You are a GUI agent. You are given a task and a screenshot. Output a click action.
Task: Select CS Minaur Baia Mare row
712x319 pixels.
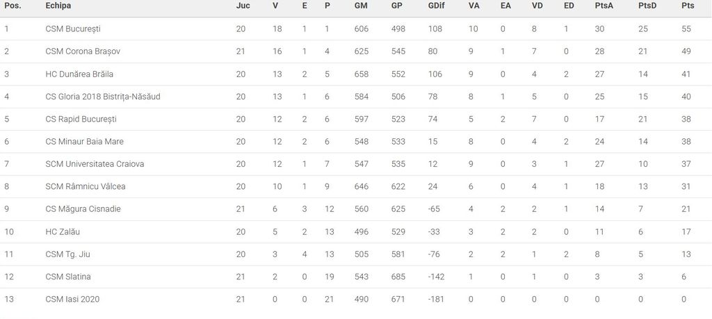[x=84, y=142]
